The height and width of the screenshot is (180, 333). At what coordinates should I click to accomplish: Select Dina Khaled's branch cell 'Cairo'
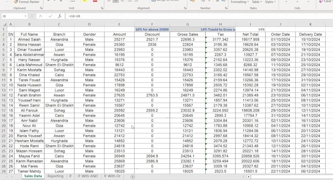(x=59, y=75)
